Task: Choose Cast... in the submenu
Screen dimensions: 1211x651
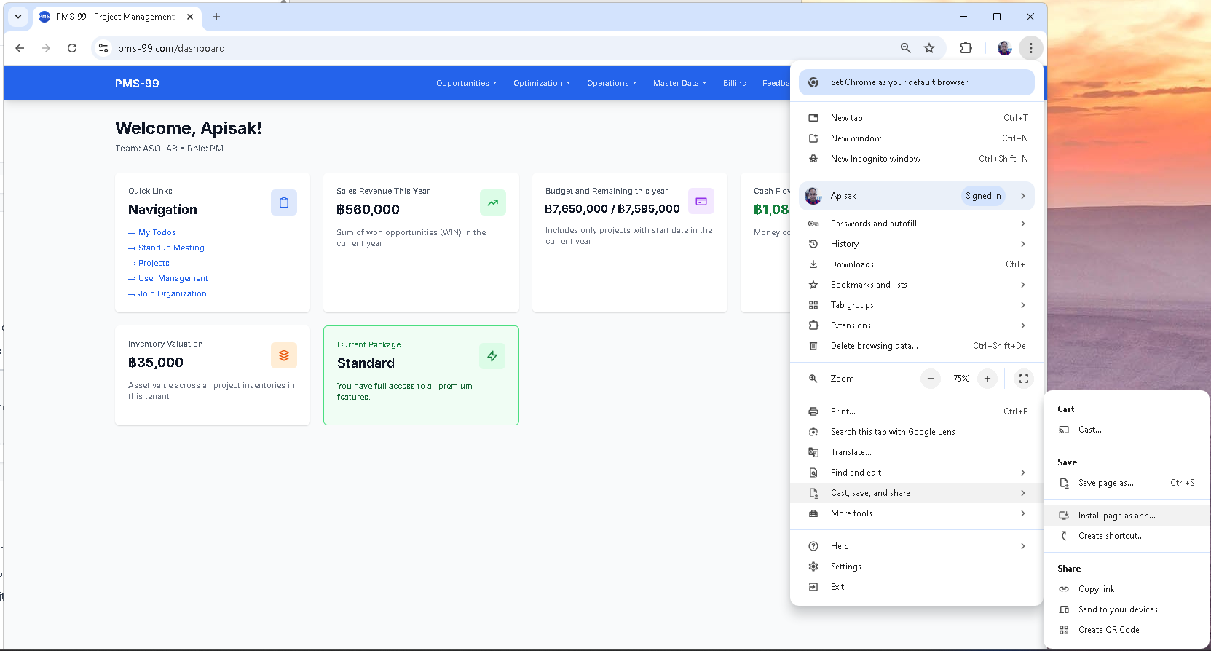Action: [1127, 430]
